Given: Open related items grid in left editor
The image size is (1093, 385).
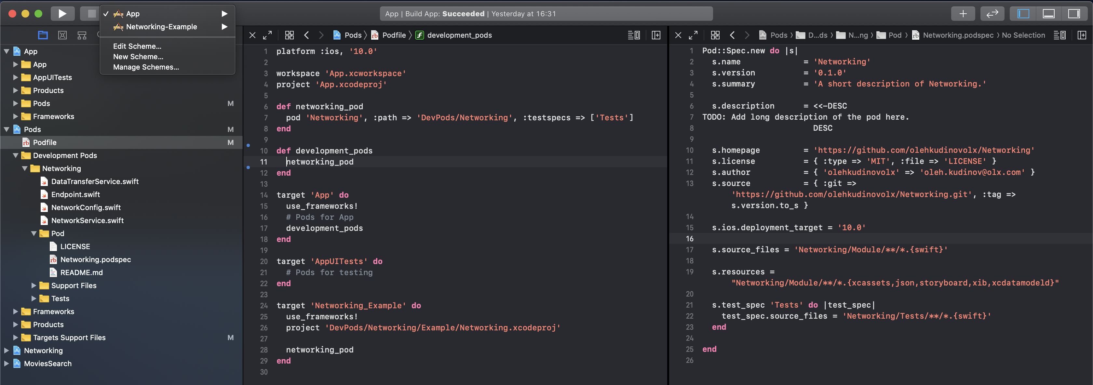Looking at the screenshot, I should [290, 35].
